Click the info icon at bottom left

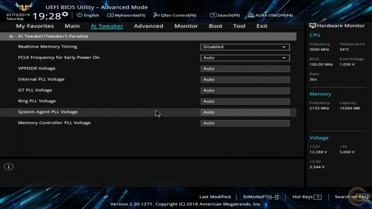click(x=9, y=167)
